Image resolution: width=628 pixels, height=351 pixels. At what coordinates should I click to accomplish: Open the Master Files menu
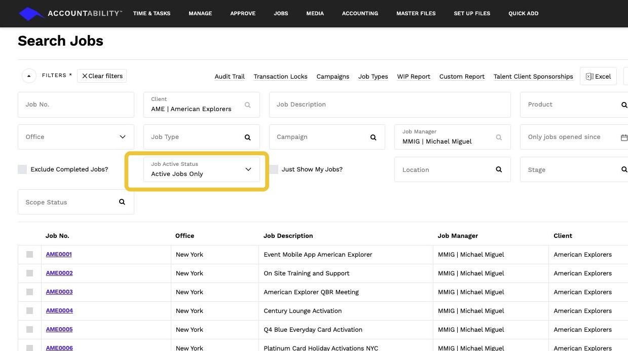(416, 14)
